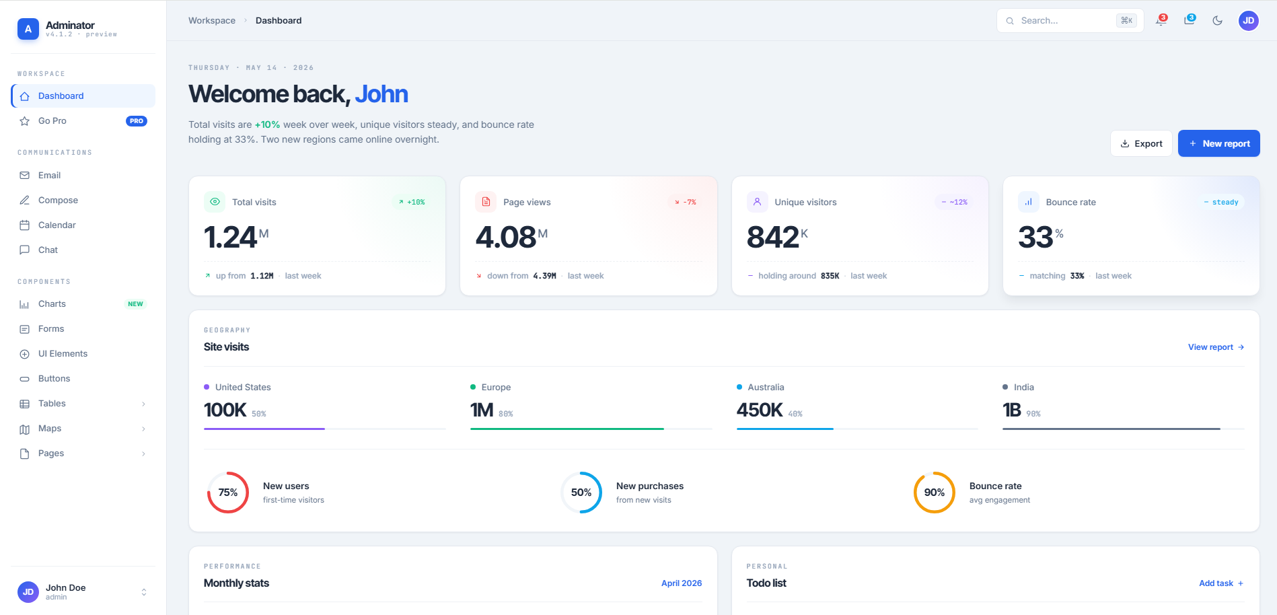This screenshot has width=1277, height=615.
Task: Expand the Maps submenu chevron
Action: (143, 429)
